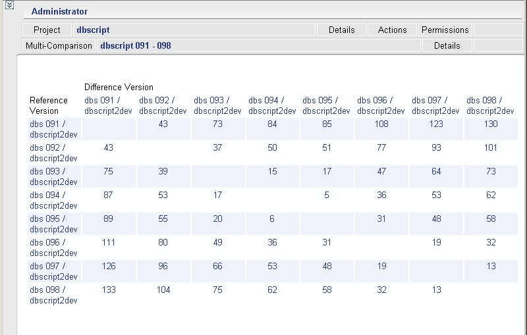Open the 6 difference in dbs 095 row
Screen dimensions: 527x335
click(x=272, y=219)
